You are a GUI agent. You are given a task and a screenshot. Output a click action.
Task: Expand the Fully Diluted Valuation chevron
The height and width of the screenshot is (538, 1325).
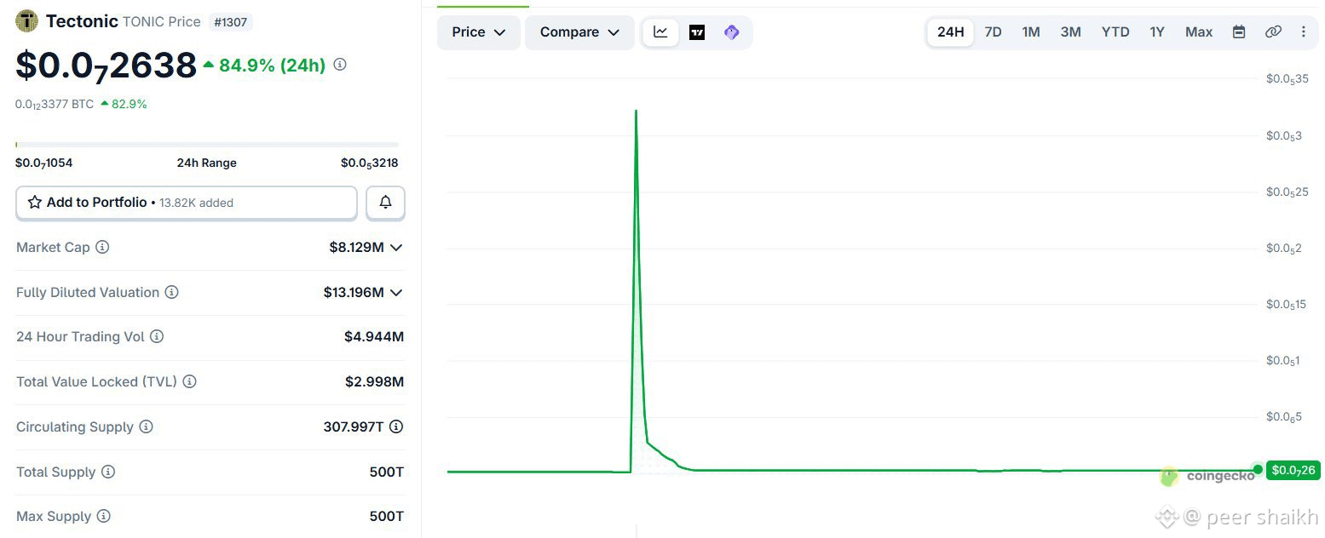click(395, 293)
